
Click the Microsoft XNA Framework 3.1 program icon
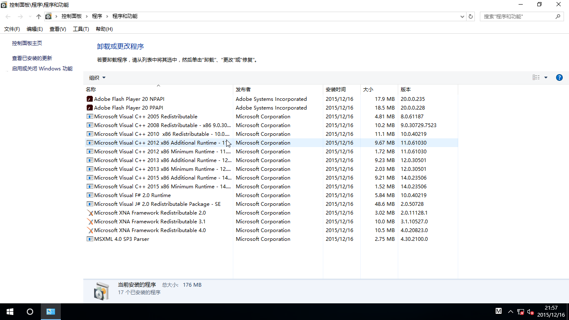[90, 221]
